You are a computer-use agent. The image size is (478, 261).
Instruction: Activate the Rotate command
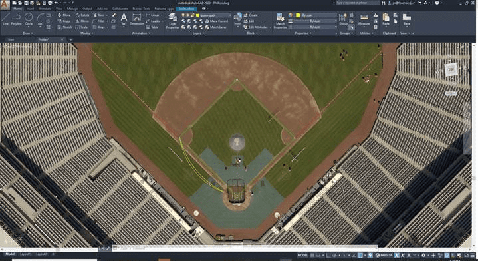82,15
